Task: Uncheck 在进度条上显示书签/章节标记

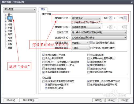Action: (88, 81)
